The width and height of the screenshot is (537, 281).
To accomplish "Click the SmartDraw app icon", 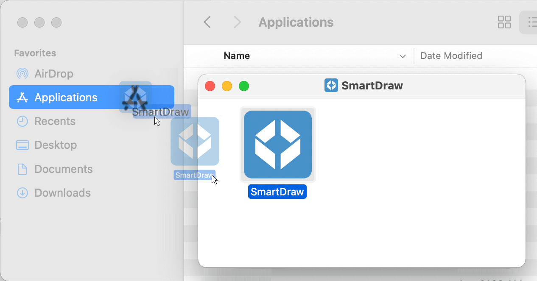I will point(277,144).
